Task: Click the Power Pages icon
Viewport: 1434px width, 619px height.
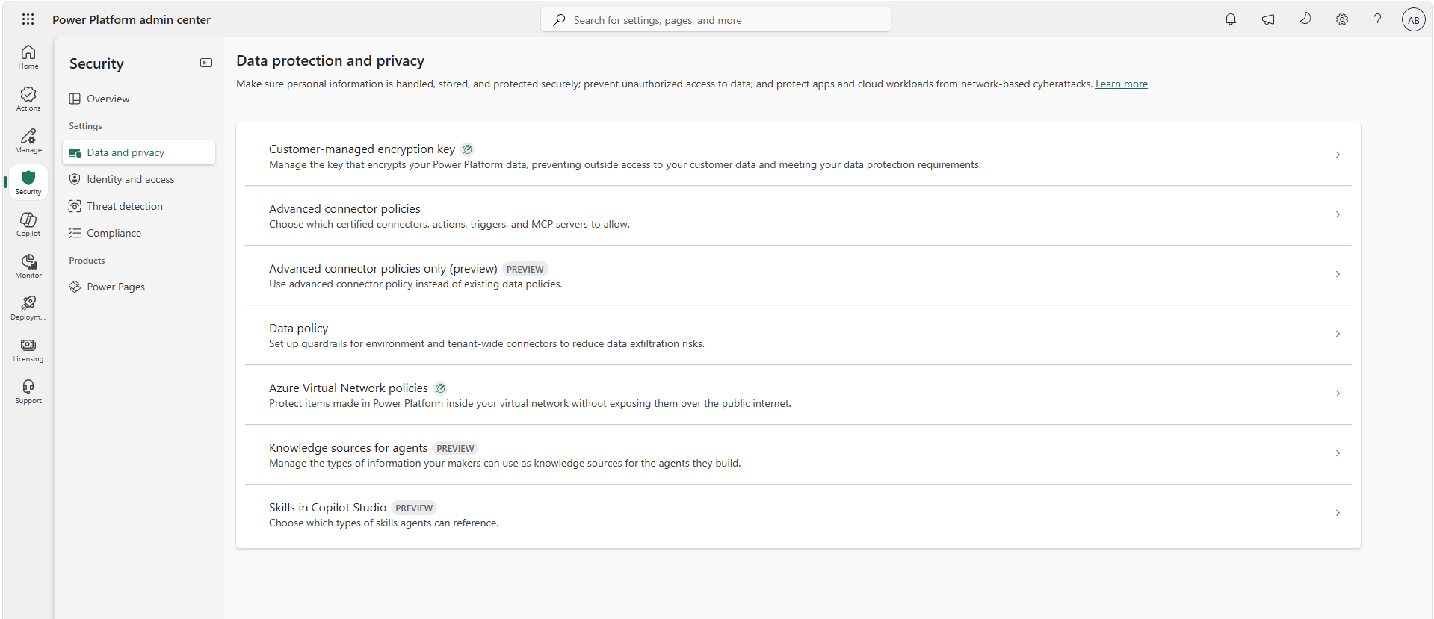Action: (x=75, y=287)
